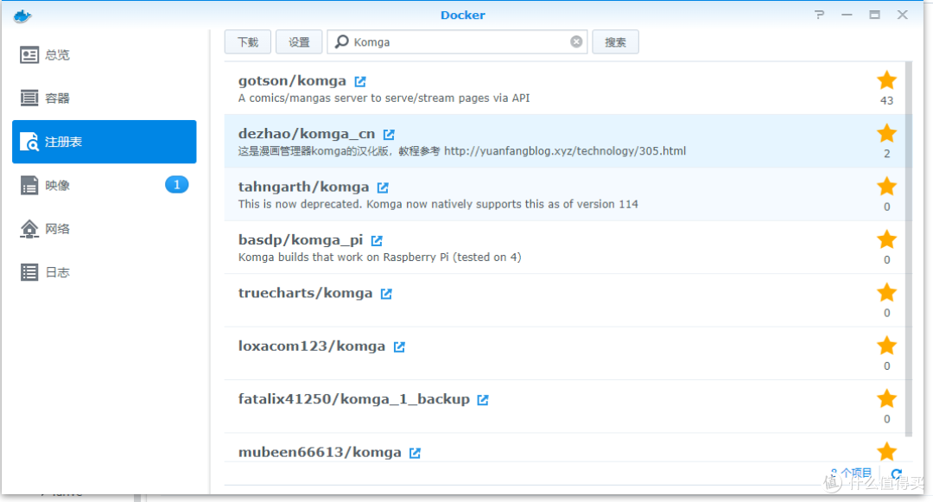This screenshot has width=933, height=502.
Task: Open external link icon for truecharts/komga
Action: [386, 294]
